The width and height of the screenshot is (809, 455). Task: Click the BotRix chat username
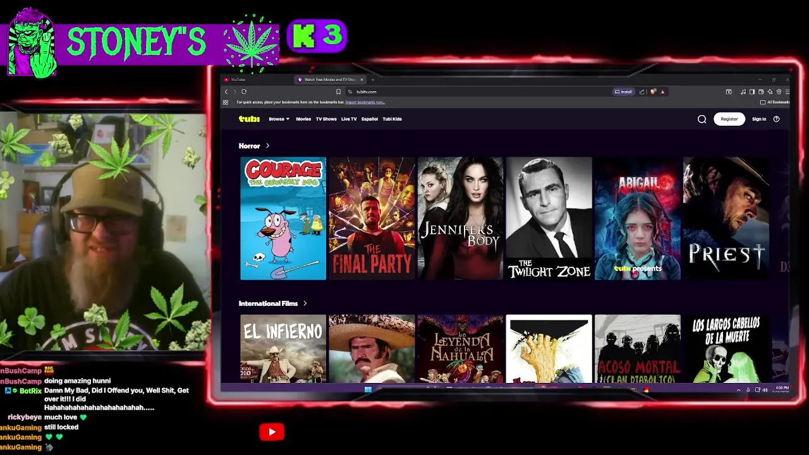click(30, 391)
